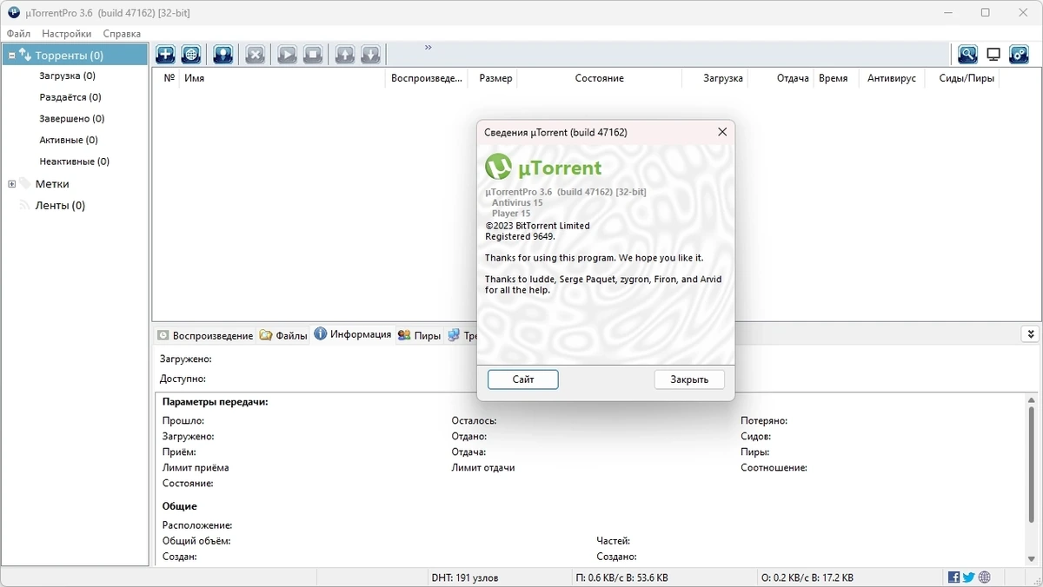Click the Закрыть button in dialog
The image size is (1043, 587).
pos(689,379)
